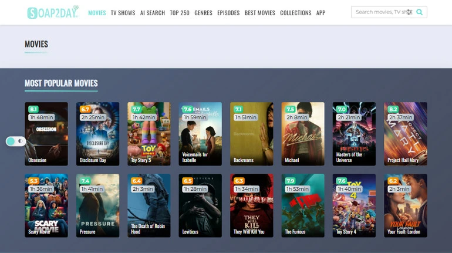Open The Death of Robin Hood poster
The height and width of the screenshot is (253, 452).
[149, 205]
